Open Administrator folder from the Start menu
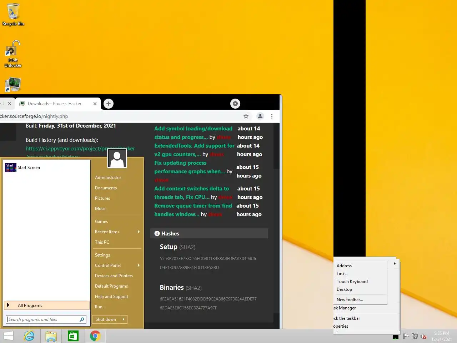Image resolution: width=457 pixels, height=343 pixels. pyautogui.click(x=108, y=178)
